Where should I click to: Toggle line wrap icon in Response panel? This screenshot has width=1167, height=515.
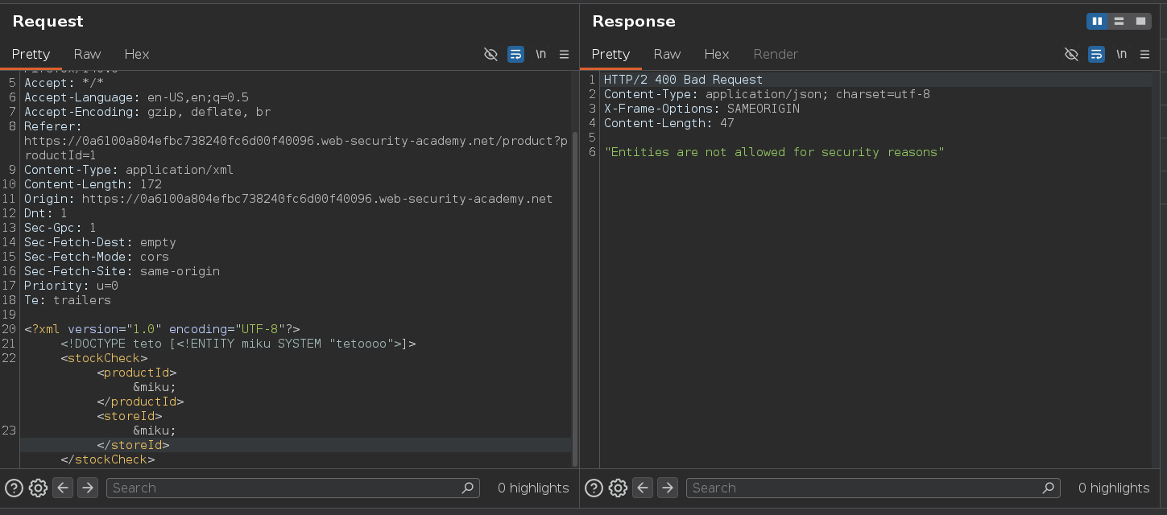[x=1096, y=54]
